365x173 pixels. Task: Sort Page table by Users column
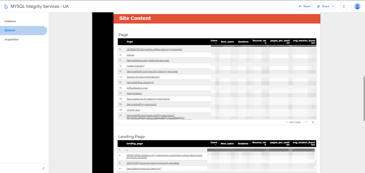pyautogui.click(x=214, y=41)
